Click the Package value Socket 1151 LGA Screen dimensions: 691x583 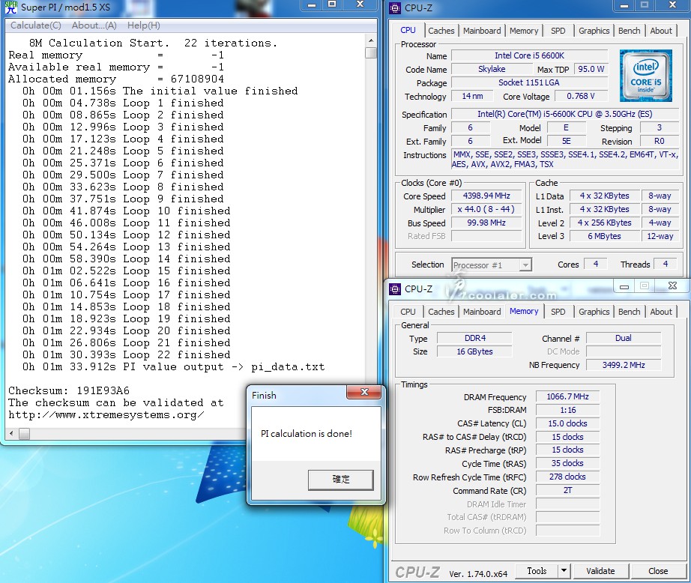(x=529, y=82)
